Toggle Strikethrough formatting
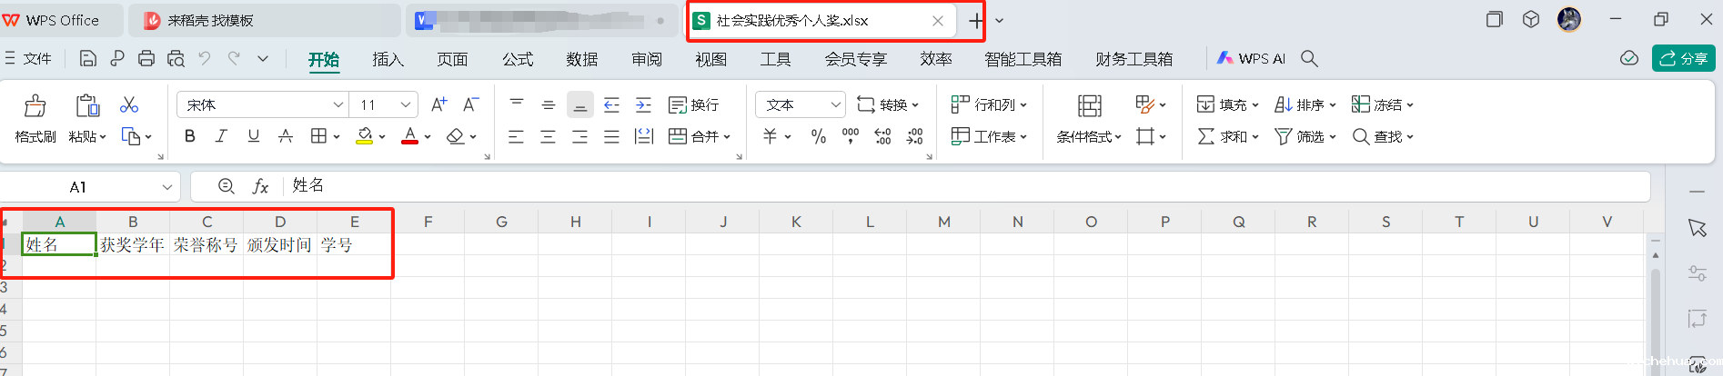1723x376 pixels. [x=286, y=136]
